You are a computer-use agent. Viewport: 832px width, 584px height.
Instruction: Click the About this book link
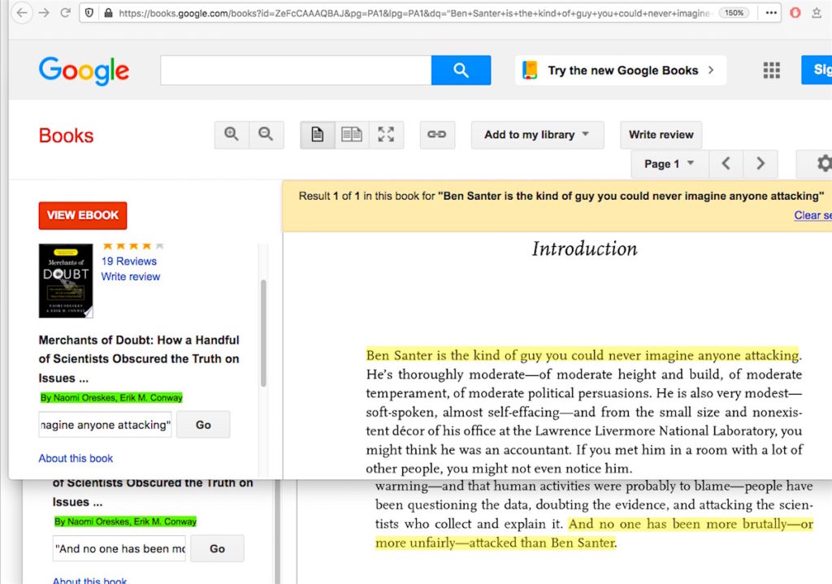pos(76,458)
